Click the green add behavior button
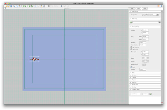 point(131,22)
